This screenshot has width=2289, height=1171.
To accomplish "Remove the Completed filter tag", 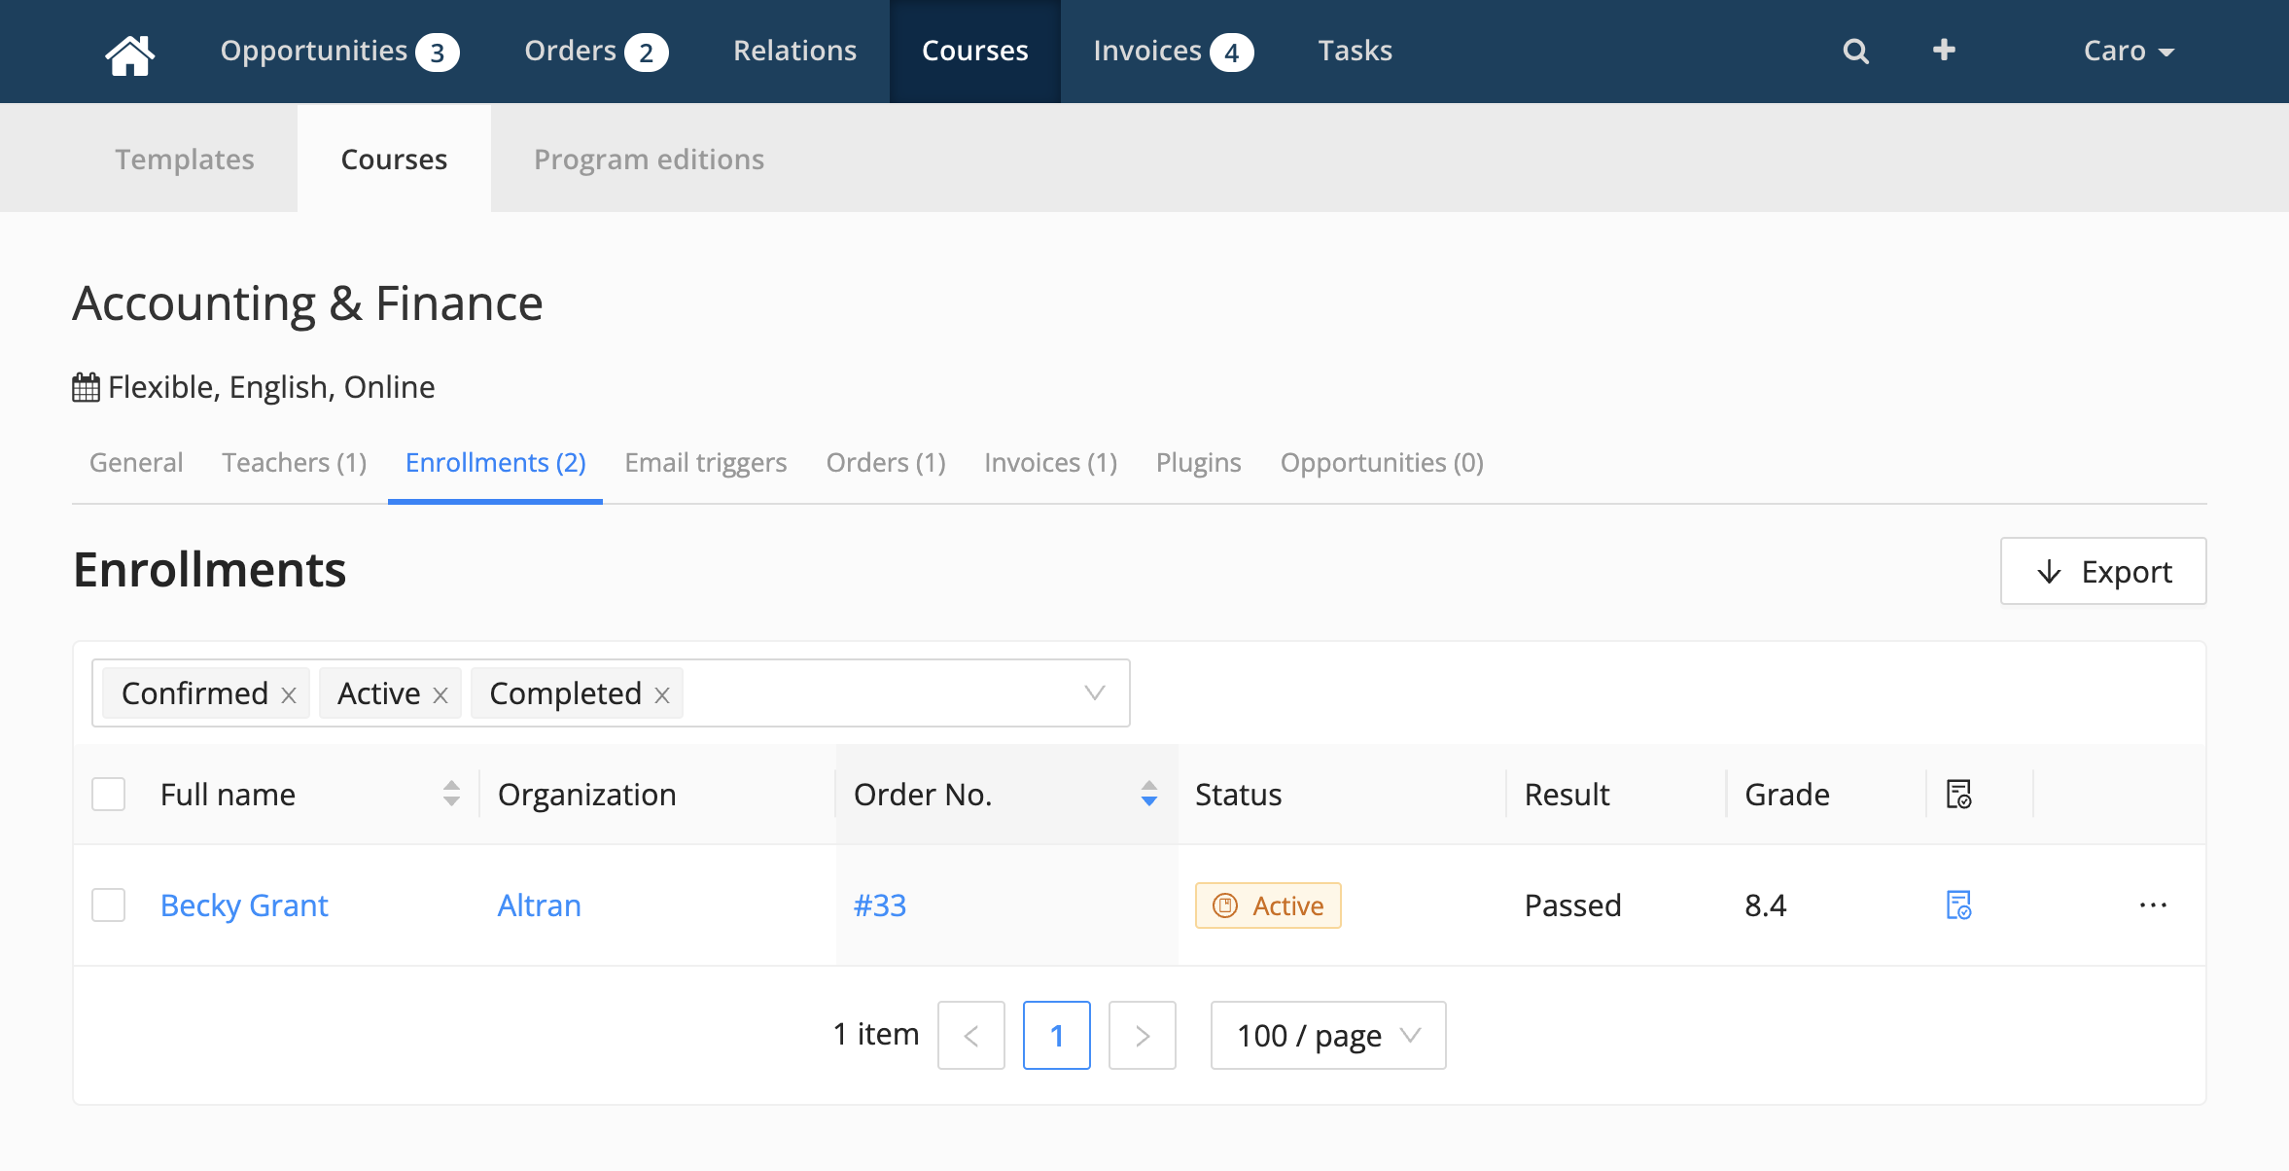I will (x=662, y=694).
